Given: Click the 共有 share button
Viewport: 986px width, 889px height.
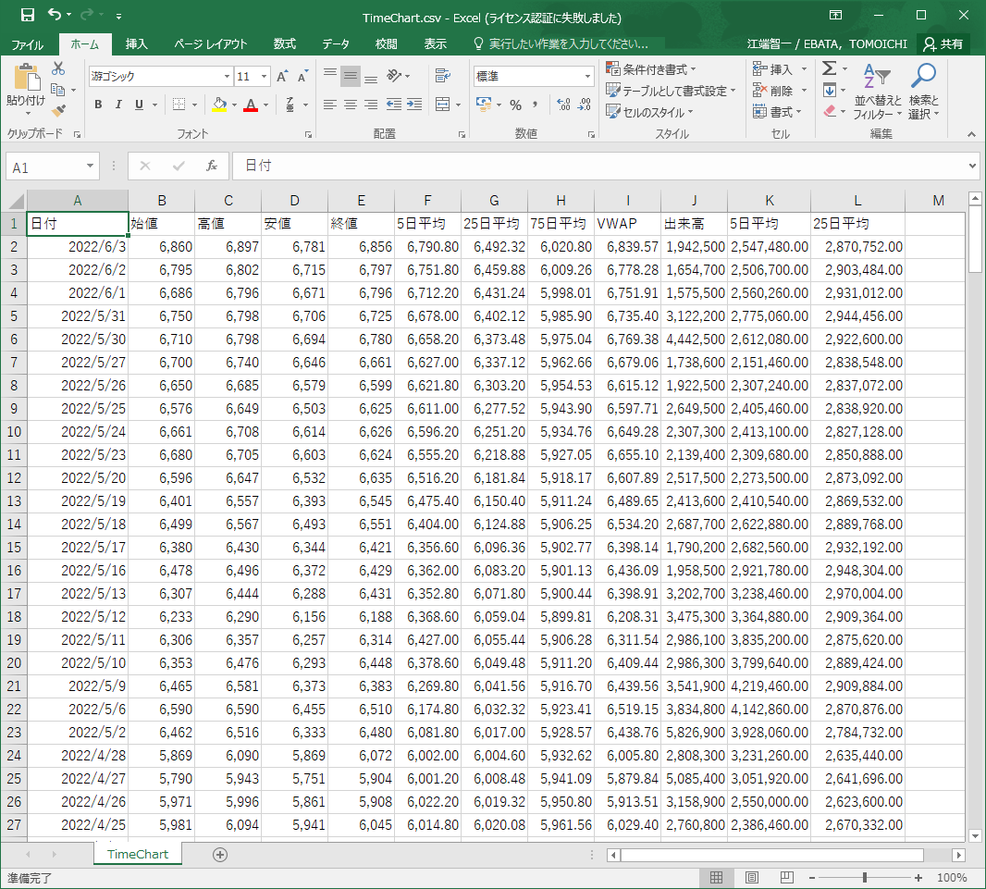Looking at the screenshot, I should coord(943,43).
